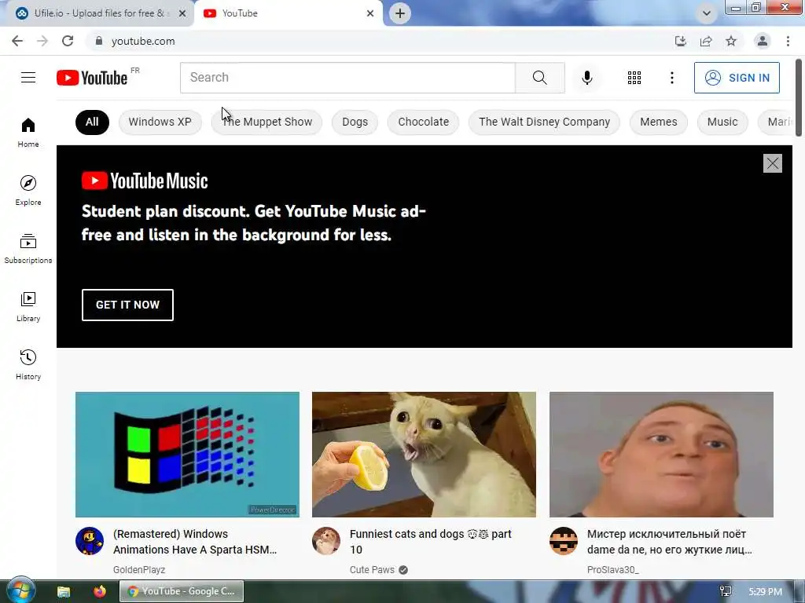Click the install app icon in address bar
805x603 pixels.
[680, 41]
